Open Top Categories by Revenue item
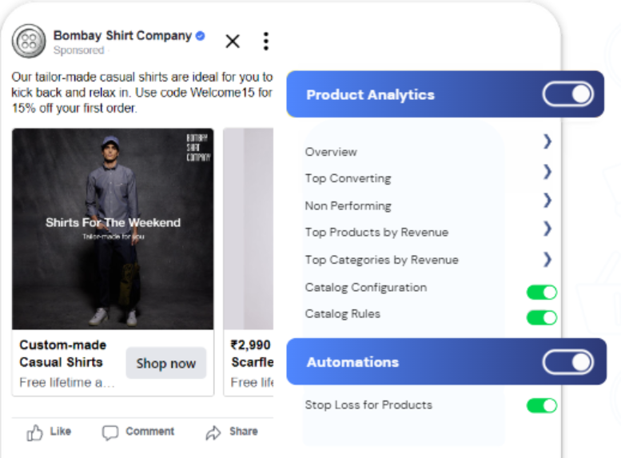Screen dimensions: 621x458 (x=547, y=258)
